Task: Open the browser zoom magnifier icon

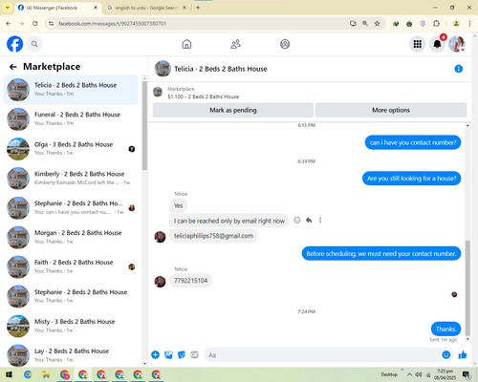Action: point(365,23)
